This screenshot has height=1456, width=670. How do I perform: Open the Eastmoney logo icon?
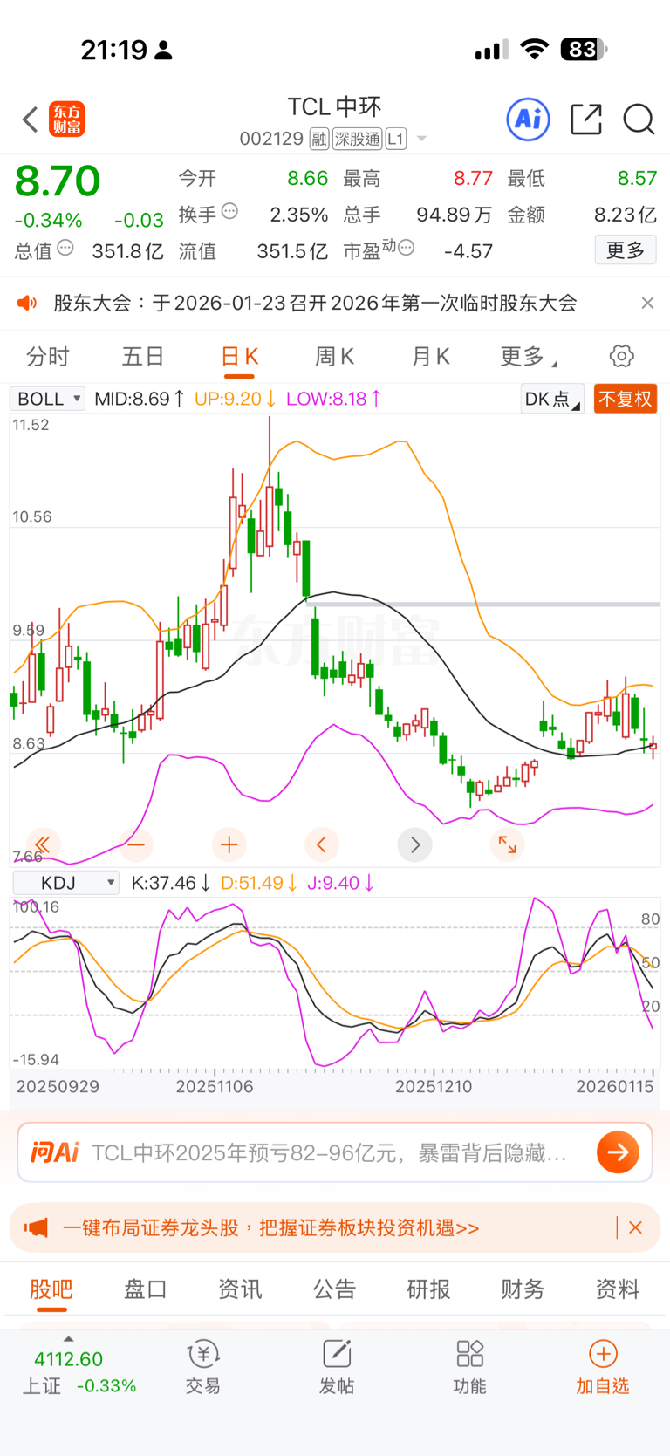[x=67, y=120]
